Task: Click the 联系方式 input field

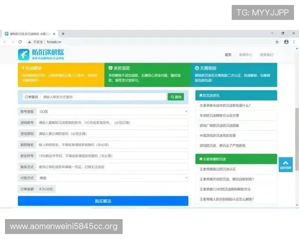Action: (113, 167)
